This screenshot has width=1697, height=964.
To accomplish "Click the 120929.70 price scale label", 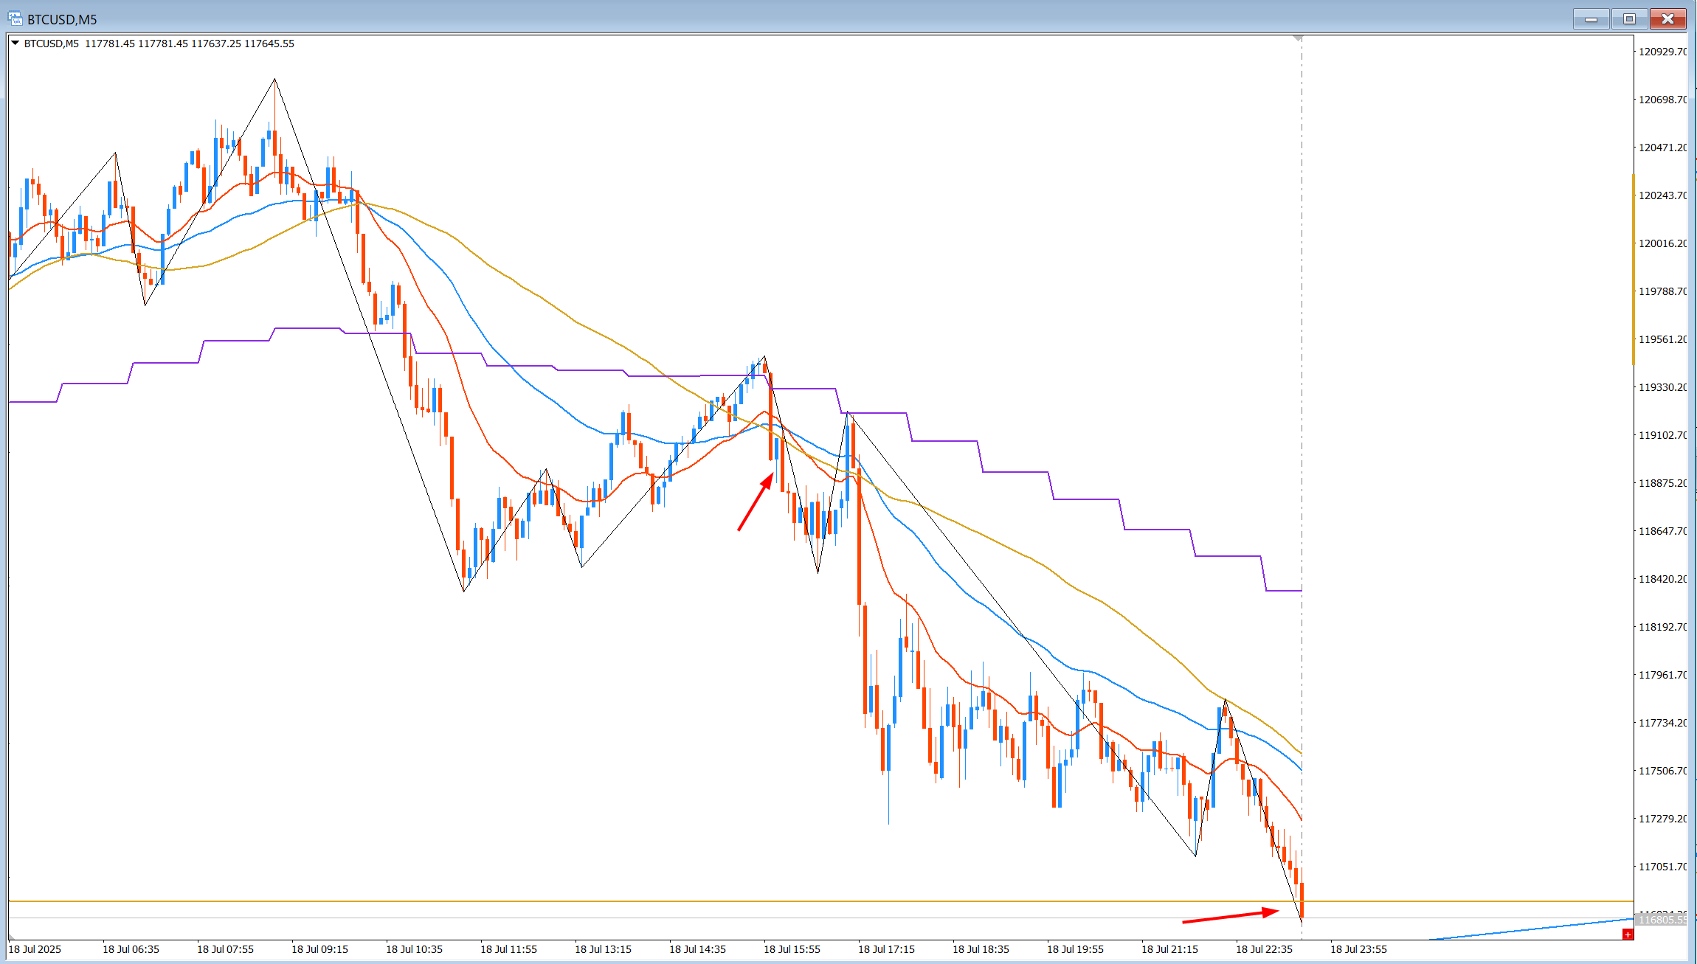I will point(1663,52).
